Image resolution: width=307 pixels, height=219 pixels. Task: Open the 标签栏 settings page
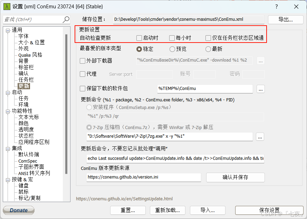pos(26,67)
